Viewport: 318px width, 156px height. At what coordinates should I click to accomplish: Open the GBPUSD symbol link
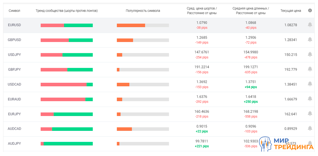tap(14, 40)
